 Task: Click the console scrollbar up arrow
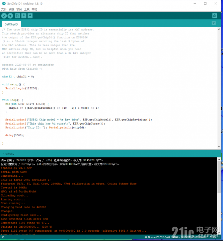pos(219,160)
